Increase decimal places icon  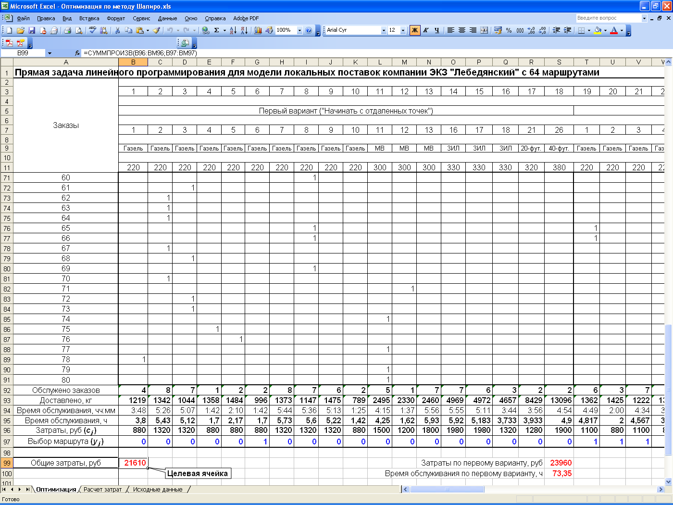point(531,30)
